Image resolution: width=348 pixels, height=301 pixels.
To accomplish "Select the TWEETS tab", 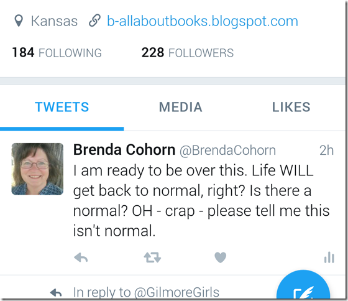I will (x=62, y=107).
